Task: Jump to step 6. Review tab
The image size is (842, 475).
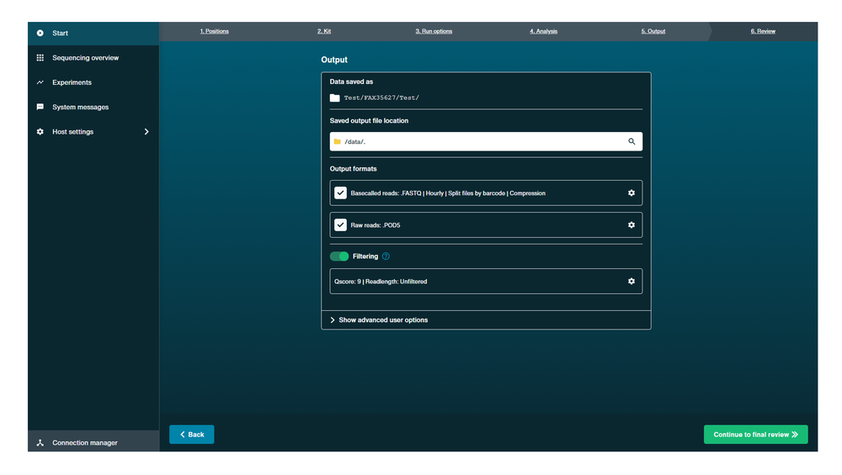Action: [763, 31]
